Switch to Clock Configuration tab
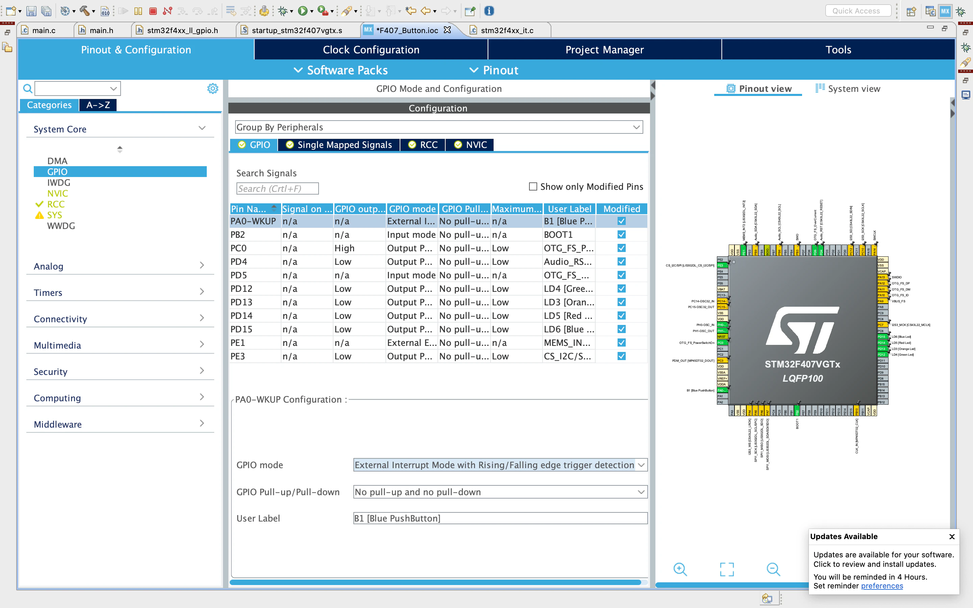This screenshot has width=973, height=608. tap(371, 49)
